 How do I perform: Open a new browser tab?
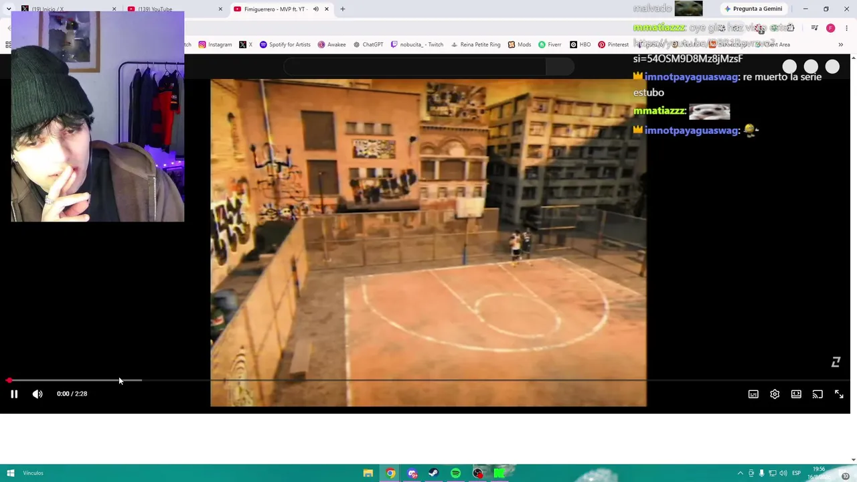click(343, 9)
